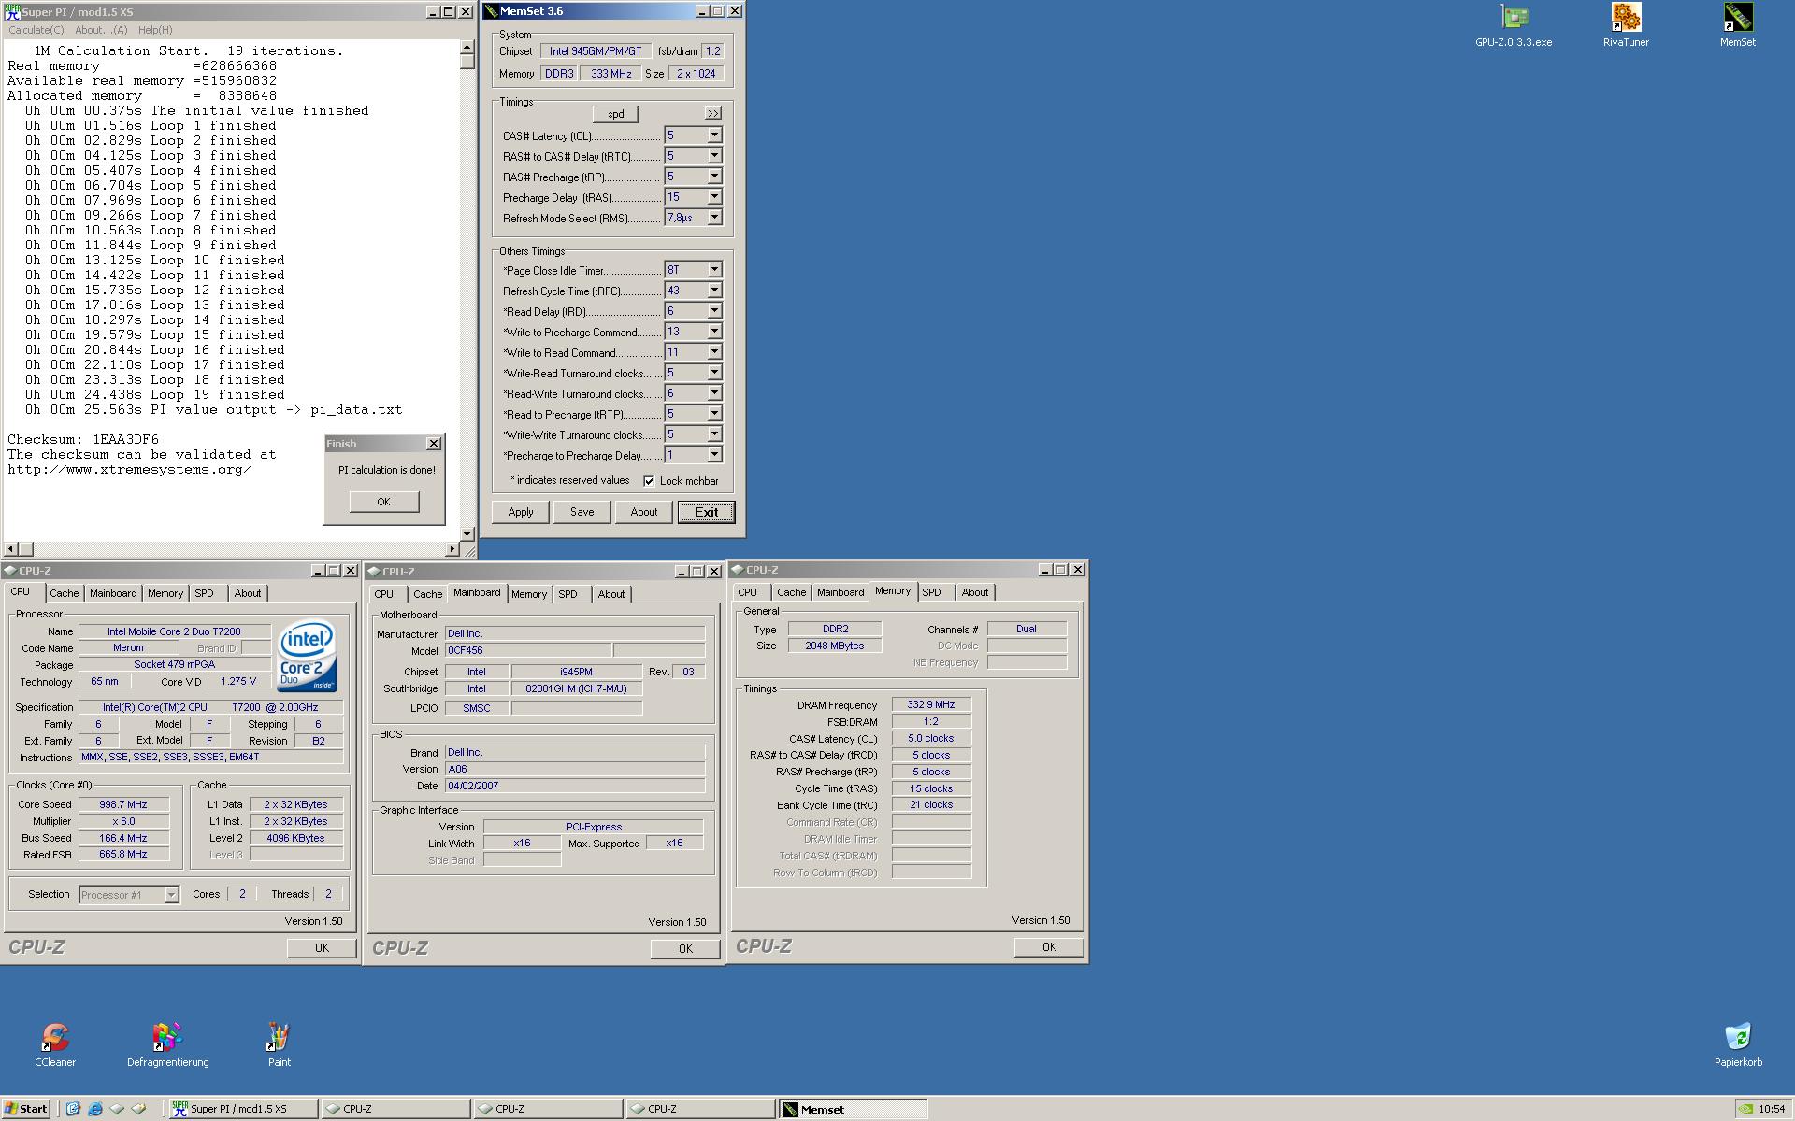1795x1121 pixels.
Task: Close the Finish dialog
Action: pyautogui.click(x=433, y=444)
